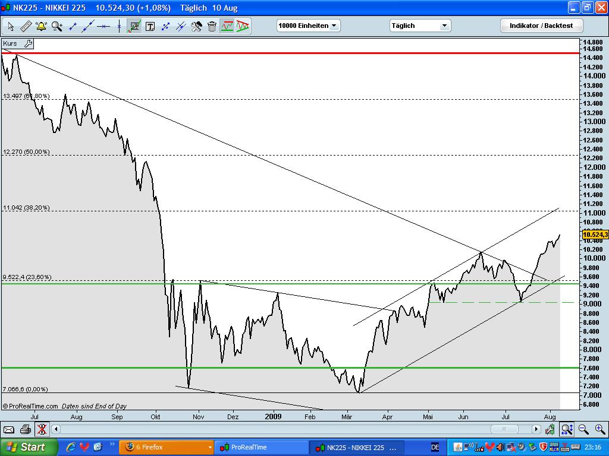The image size is (609, 456).
Task: Click the Kurs panel label
Action: pos(10,43)
